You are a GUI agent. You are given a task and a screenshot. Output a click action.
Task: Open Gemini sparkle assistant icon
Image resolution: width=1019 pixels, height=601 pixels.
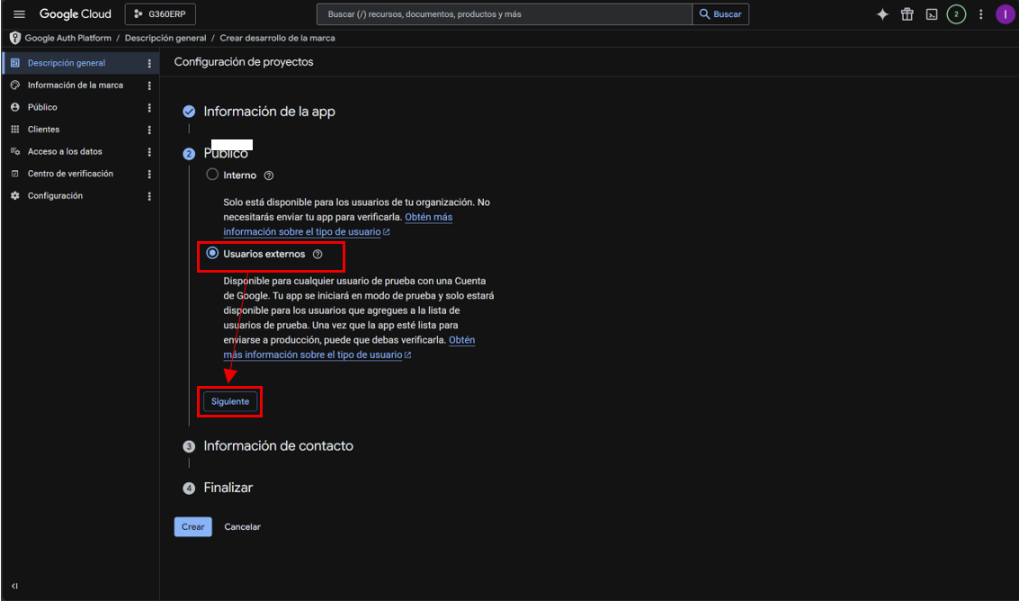[882, 14]
